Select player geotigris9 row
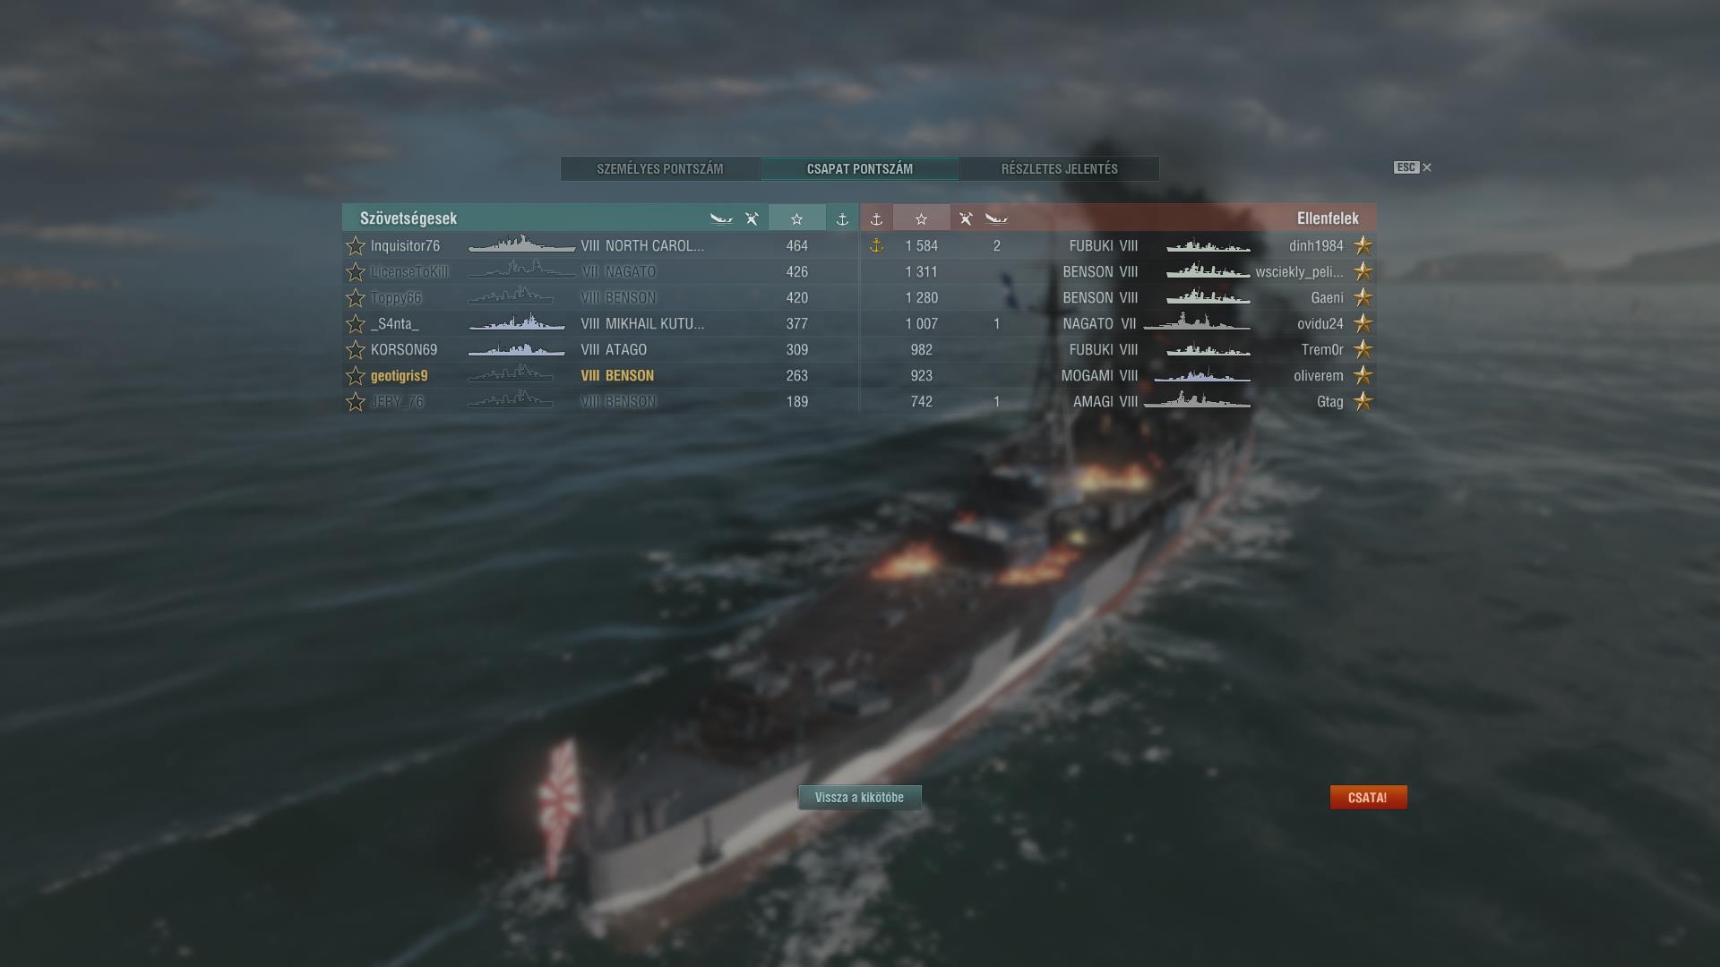Screen dimensions: 1720x967 click(x=600, y=375)
